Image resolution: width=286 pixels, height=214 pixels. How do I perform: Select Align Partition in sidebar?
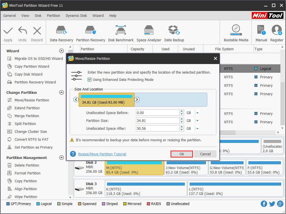22,189
